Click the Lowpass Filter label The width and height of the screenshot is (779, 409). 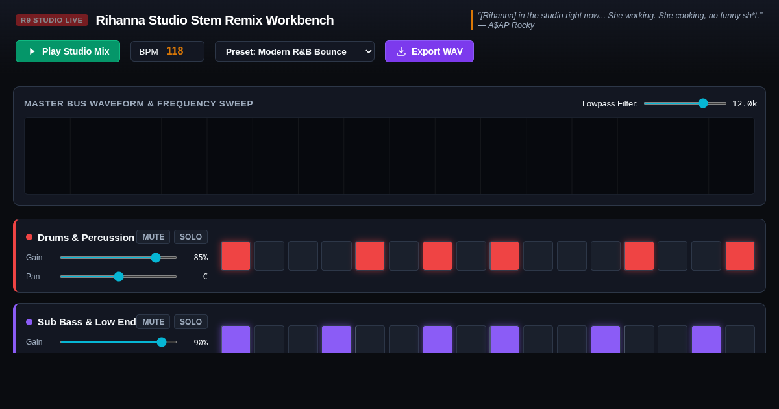coord(610,103)
